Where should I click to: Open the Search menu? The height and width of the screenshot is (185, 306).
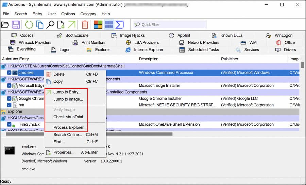click(21, 14)
